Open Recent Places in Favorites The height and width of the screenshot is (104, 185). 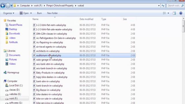pyautogui.click(x=16, y=25)
